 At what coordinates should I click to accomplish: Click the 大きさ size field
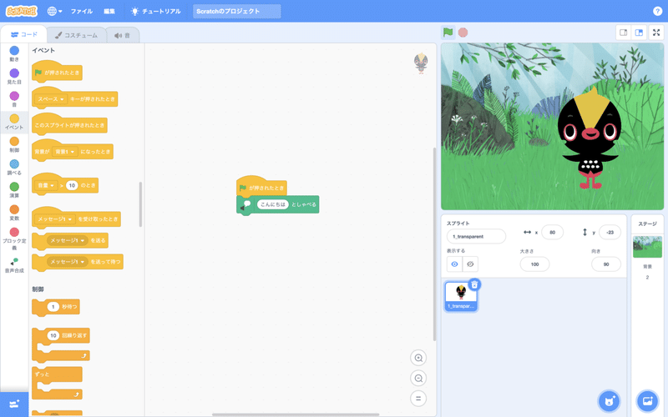point(534,264)
